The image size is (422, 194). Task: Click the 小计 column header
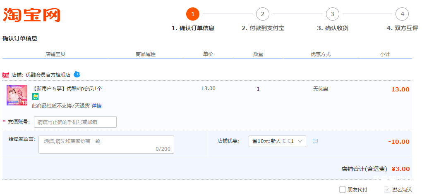click(385, 54)
